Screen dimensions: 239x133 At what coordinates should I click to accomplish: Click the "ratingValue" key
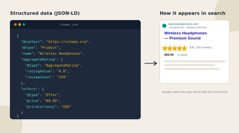pyautogui.click(x=39, y=71)
